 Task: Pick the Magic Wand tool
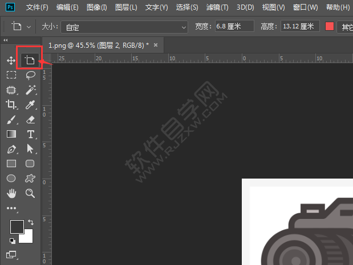31,90
